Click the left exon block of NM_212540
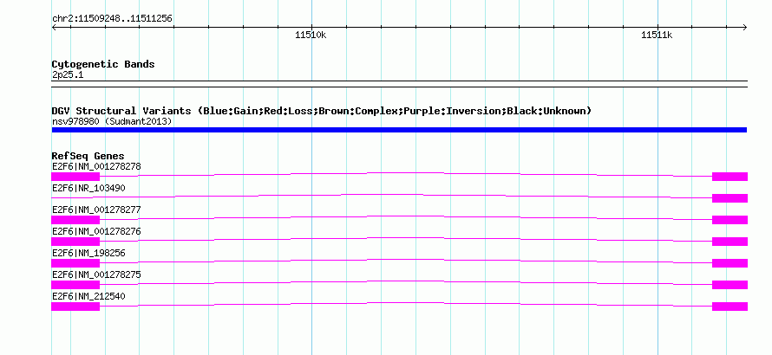 tap(75, 307)
